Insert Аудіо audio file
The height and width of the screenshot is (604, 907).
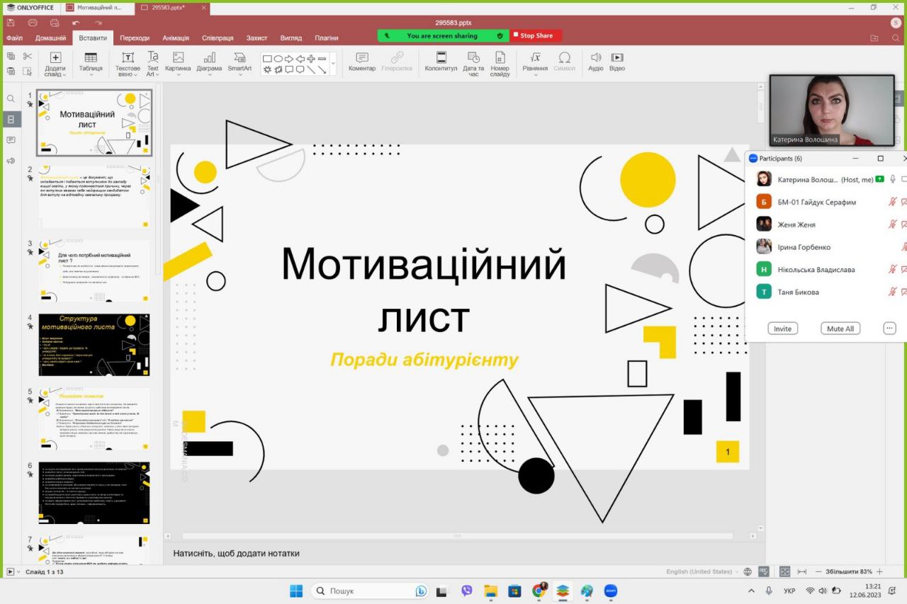596,62
